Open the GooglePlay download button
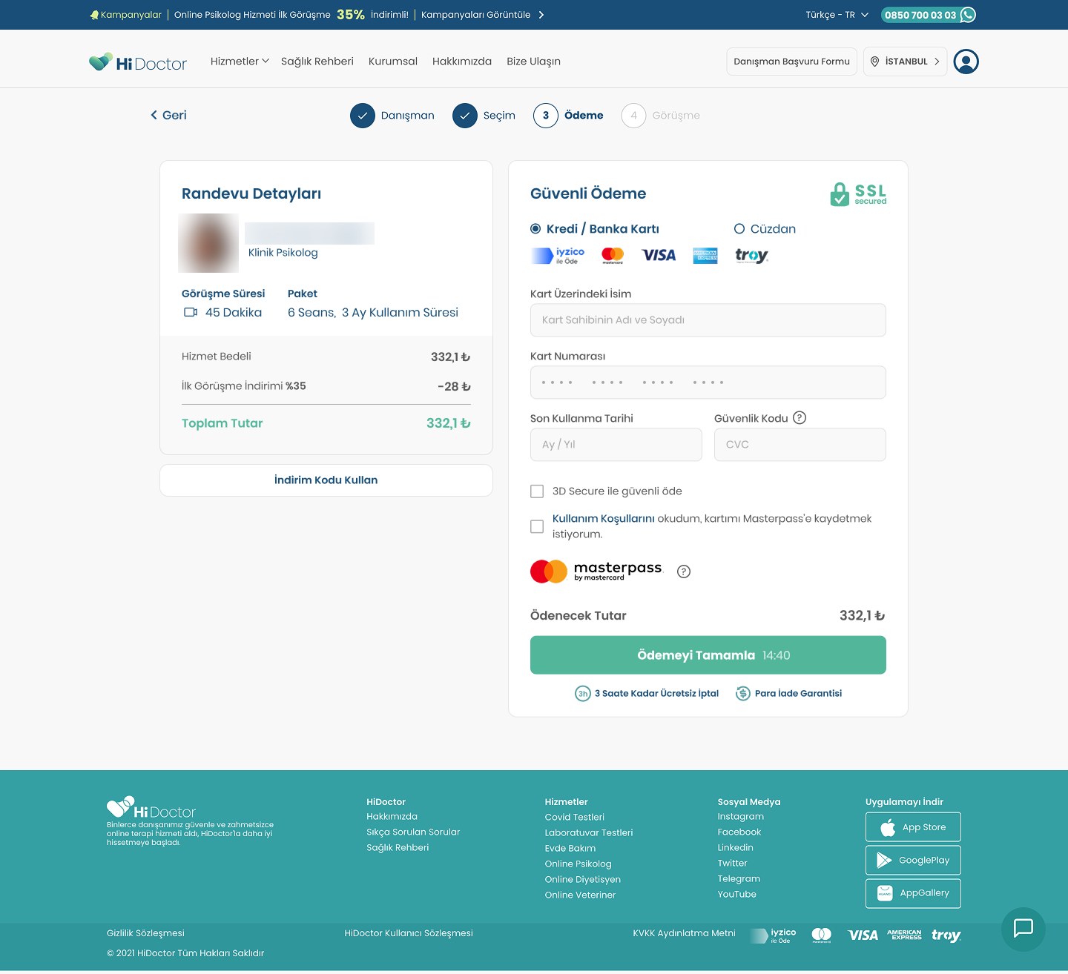The width and height of the screenshot is (1068, 974). pos(913,861)
